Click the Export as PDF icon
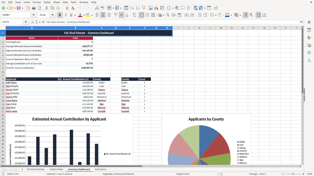314x176 pixels. point(28,8)
